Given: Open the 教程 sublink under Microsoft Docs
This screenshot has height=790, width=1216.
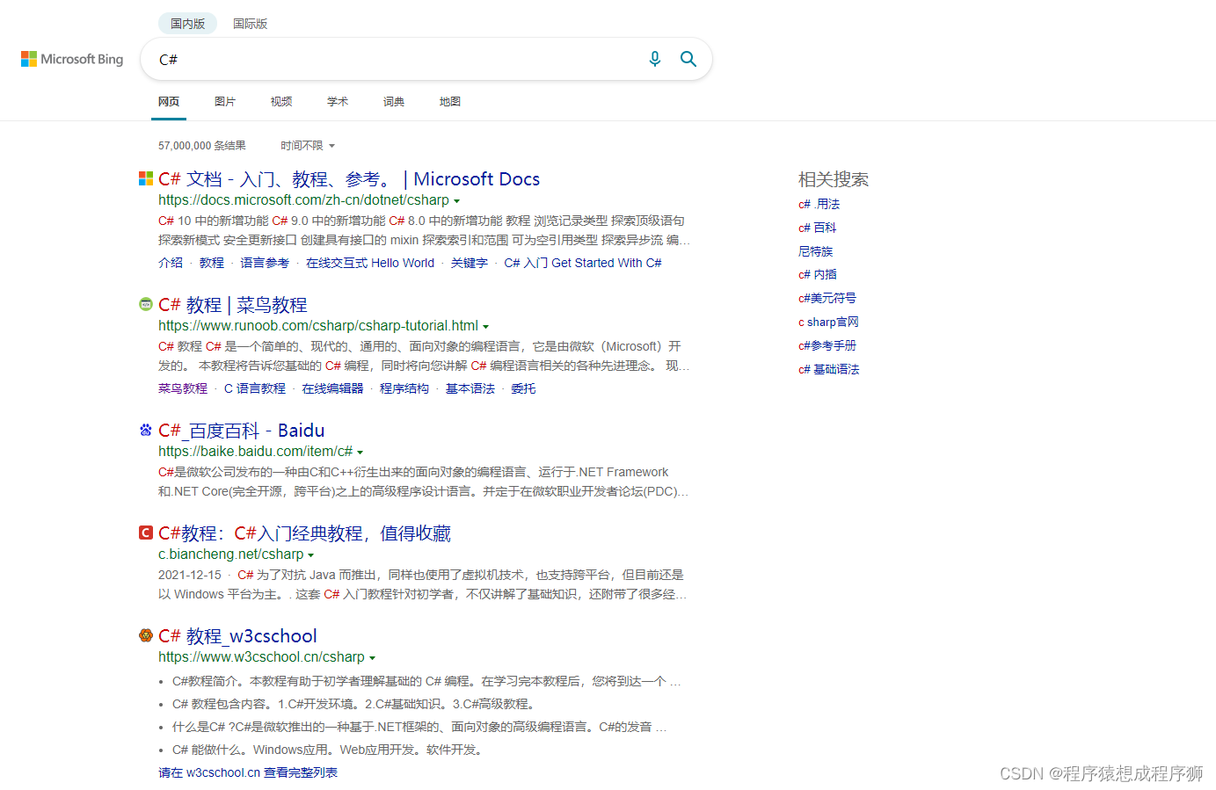Looking at the screenshot, I should (212, 263).
